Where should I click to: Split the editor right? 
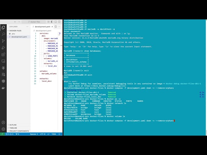(56, 26)
